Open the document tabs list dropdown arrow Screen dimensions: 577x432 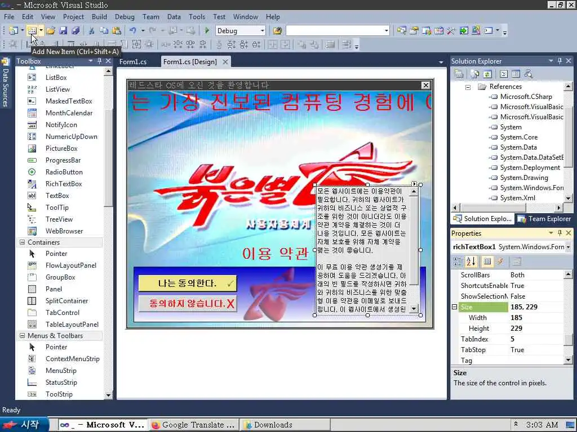[x=441, y=62]
